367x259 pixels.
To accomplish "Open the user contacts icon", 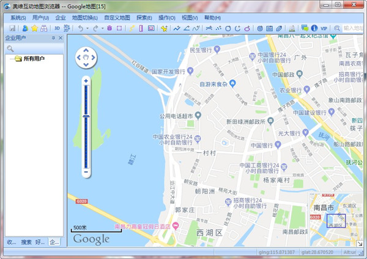I will tap(25, 28).
